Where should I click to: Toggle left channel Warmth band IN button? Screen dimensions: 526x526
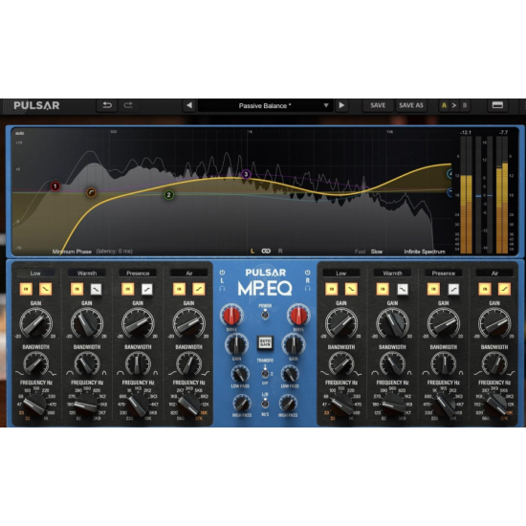[77, 289]
